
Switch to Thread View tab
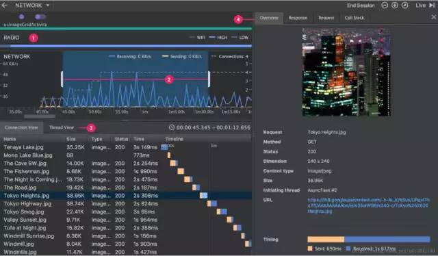tap(62, 127)
